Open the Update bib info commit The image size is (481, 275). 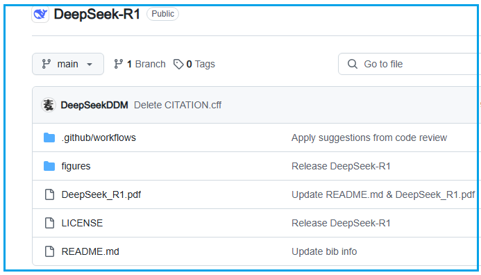324,251
